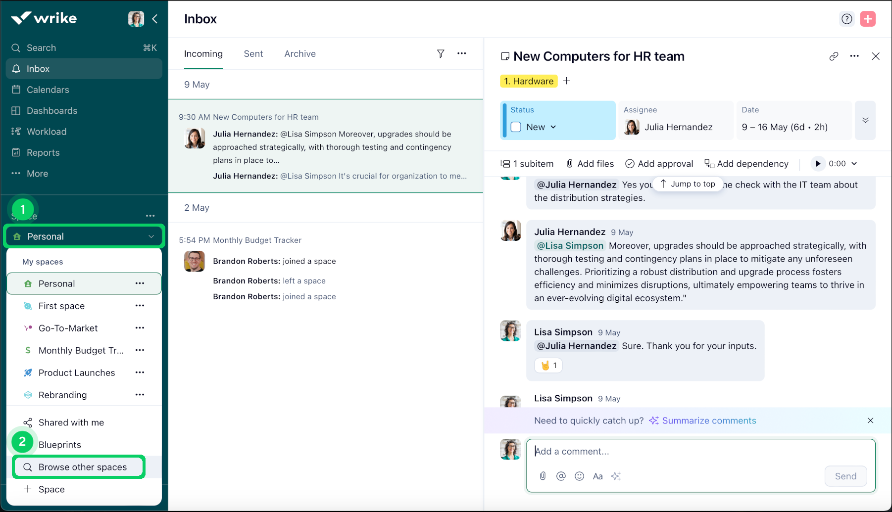Screen dimensions: 892x512
Task: Click Summarize comments link
Action: tap(709, 420)
